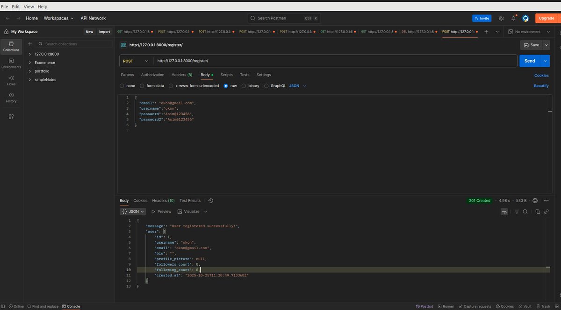Open Capture requests in status bar
Viewport: 561px width, 310px height.
tap(475, 306)
